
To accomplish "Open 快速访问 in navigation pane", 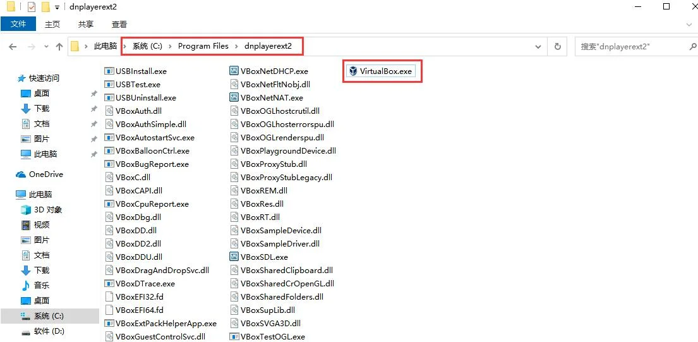I will 39,78.
